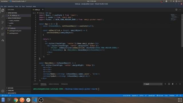Click the feedback icon in status bar

[x=177, y=96]
